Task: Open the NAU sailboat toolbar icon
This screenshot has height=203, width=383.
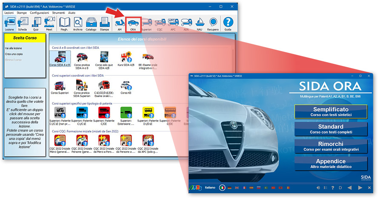Action: click(x=199, y=24)
